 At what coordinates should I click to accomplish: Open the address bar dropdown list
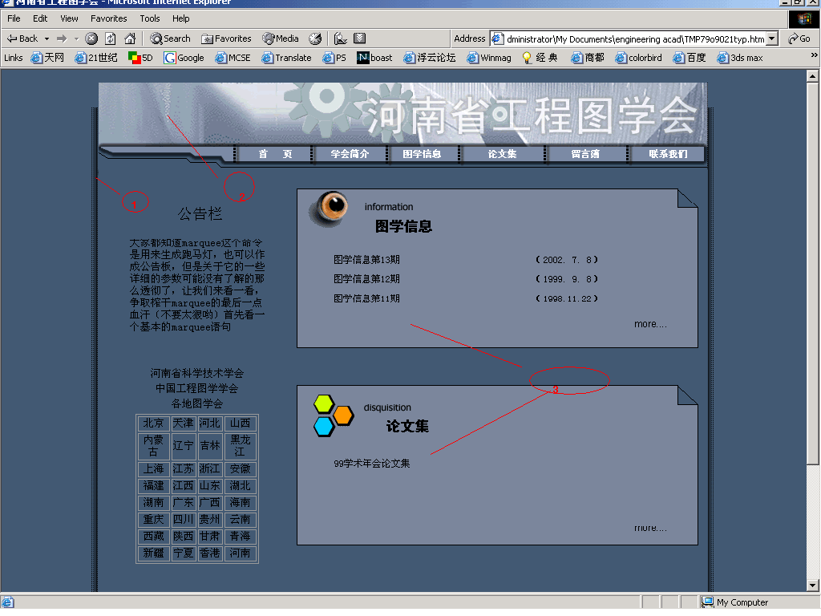click(x=771, y=38)
